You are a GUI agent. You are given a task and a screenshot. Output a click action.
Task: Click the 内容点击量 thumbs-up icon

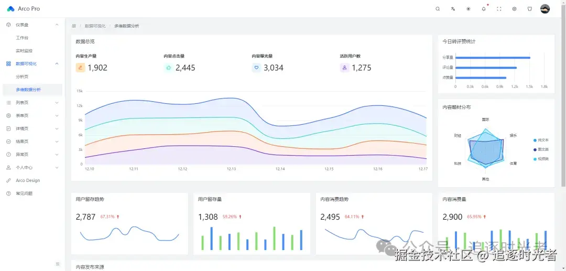click(168, 68)
